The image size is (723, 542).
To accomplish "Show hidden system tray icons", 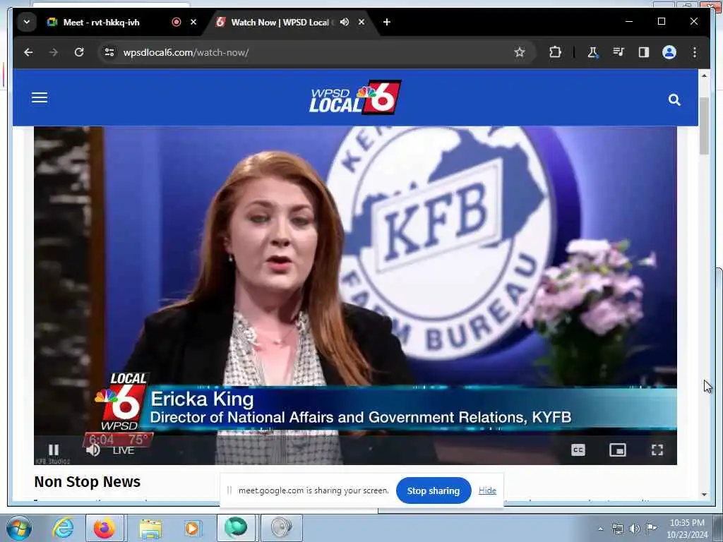I will [x=600, y=529].
